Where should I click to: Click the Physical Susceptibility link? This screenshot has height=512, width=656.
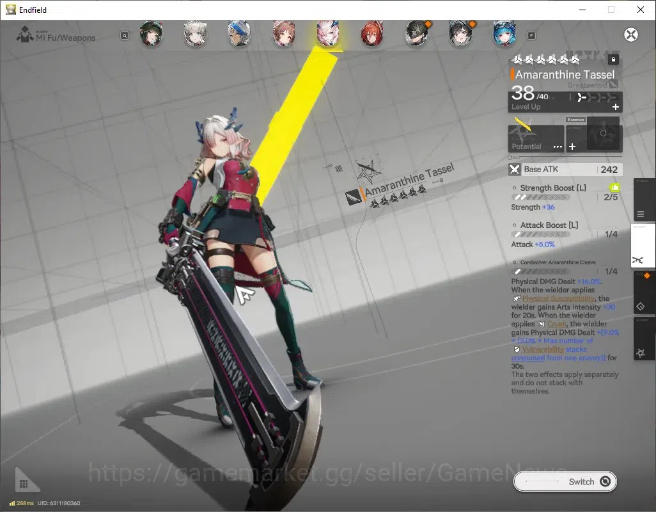[x=559, y=298]
